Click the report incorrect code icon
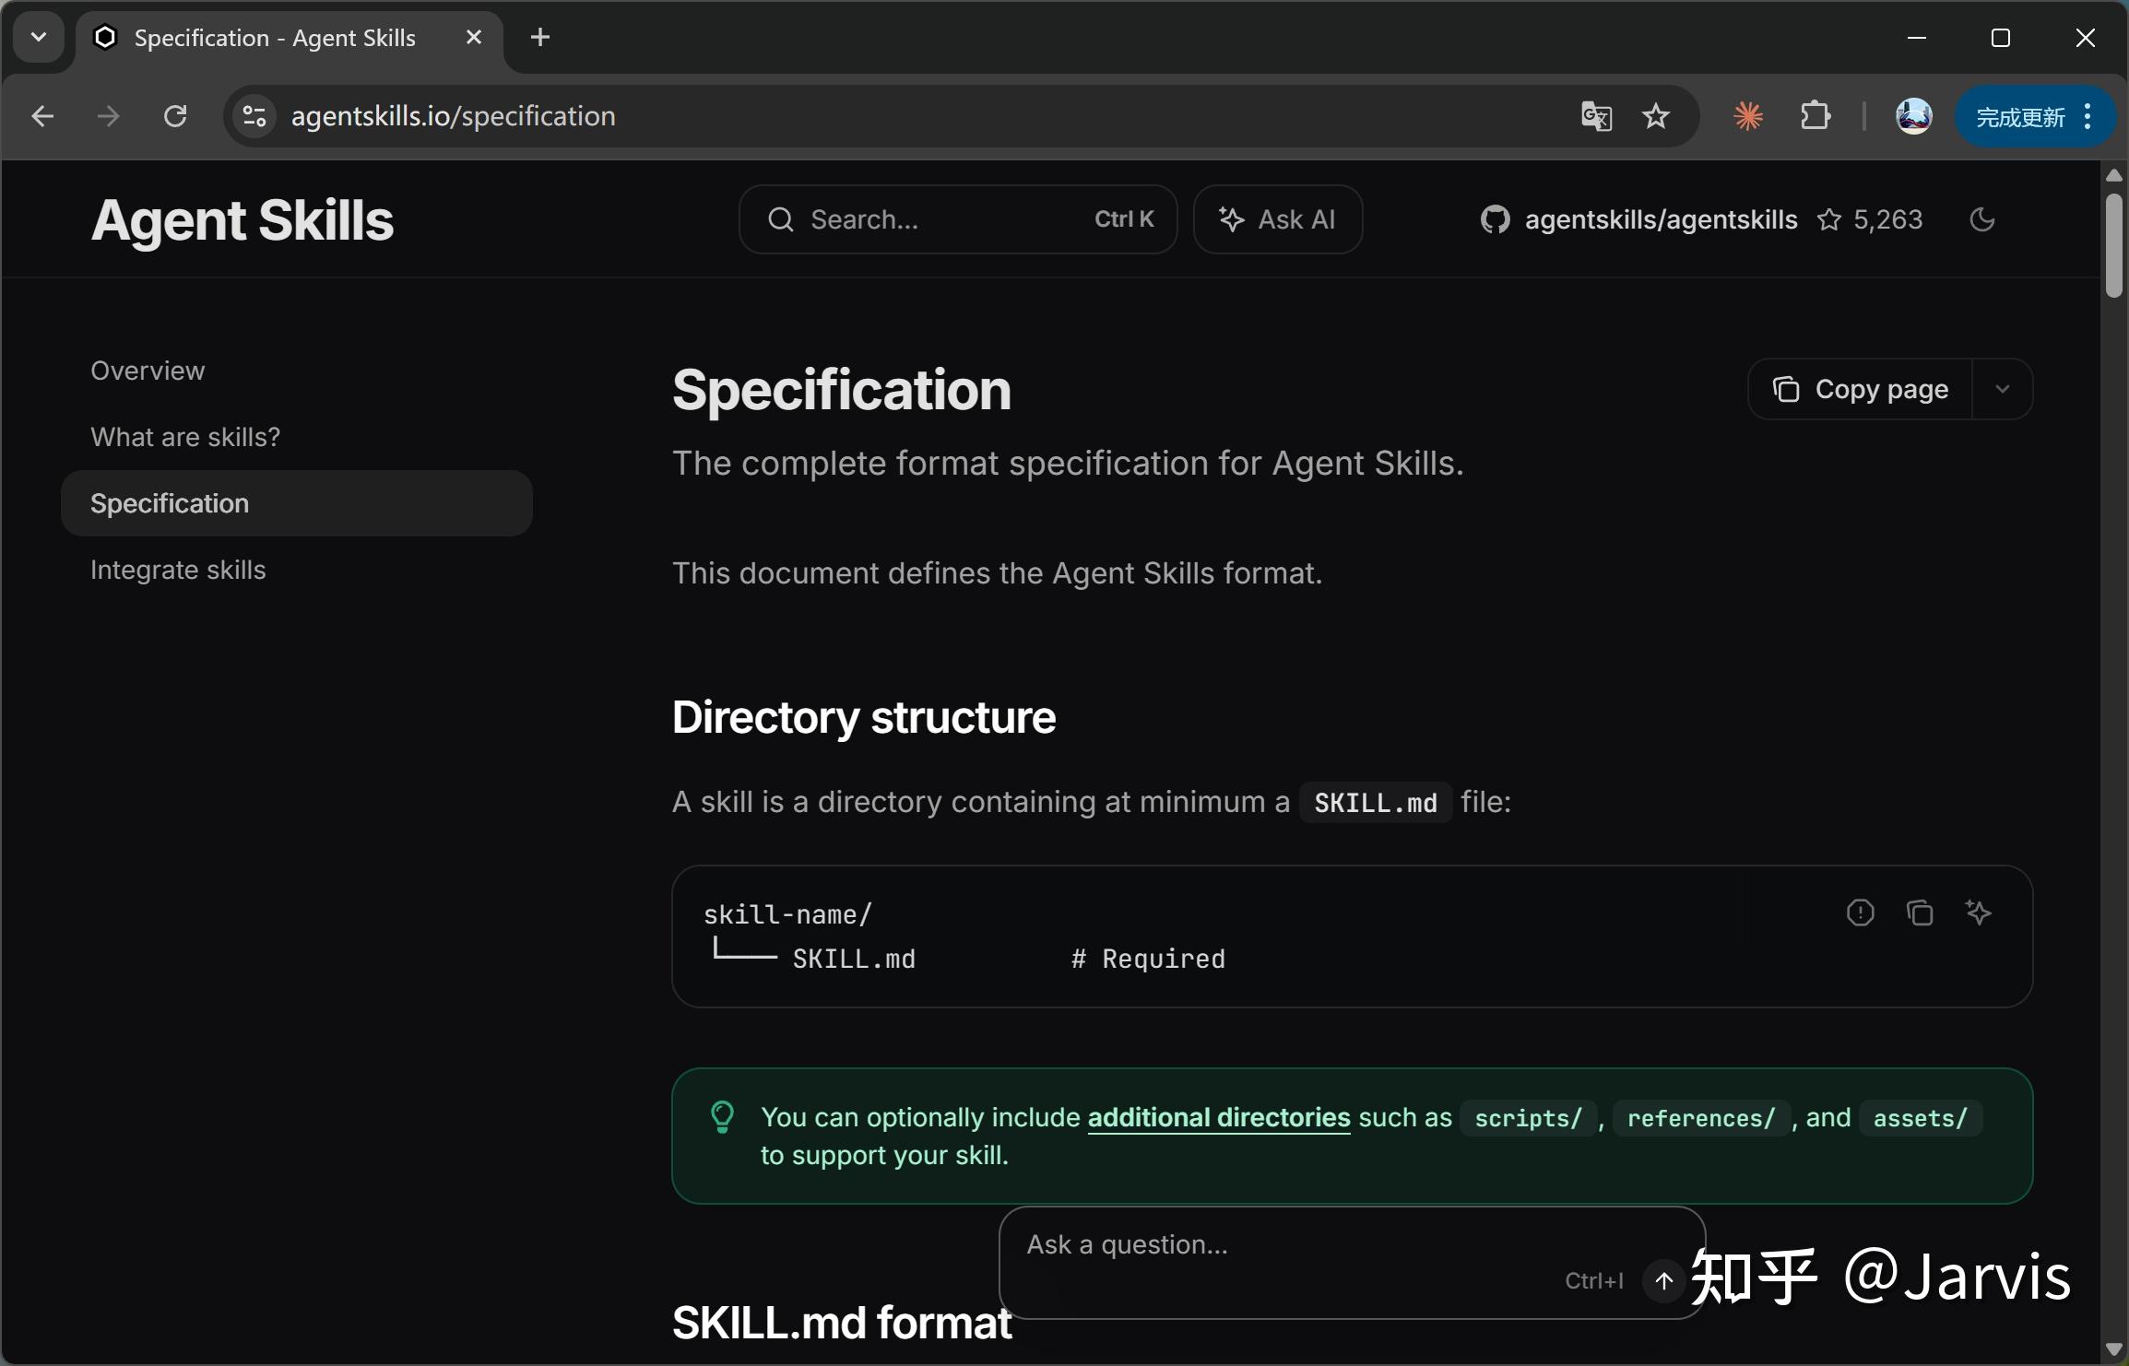This screenshot has height=1366, width=2129. tap(1861, 913)
